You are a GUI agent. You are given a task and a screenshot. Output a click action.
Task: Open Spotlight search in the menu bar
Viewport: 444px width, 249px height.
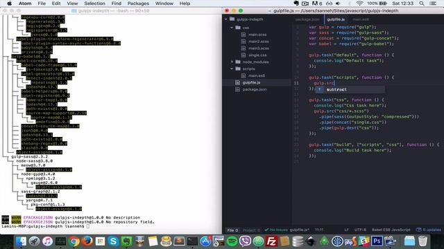click(422, 3)
